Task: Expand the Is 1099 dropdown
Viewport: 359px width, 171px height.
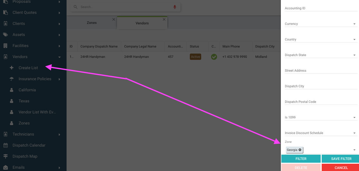Action: click(354, 118)
